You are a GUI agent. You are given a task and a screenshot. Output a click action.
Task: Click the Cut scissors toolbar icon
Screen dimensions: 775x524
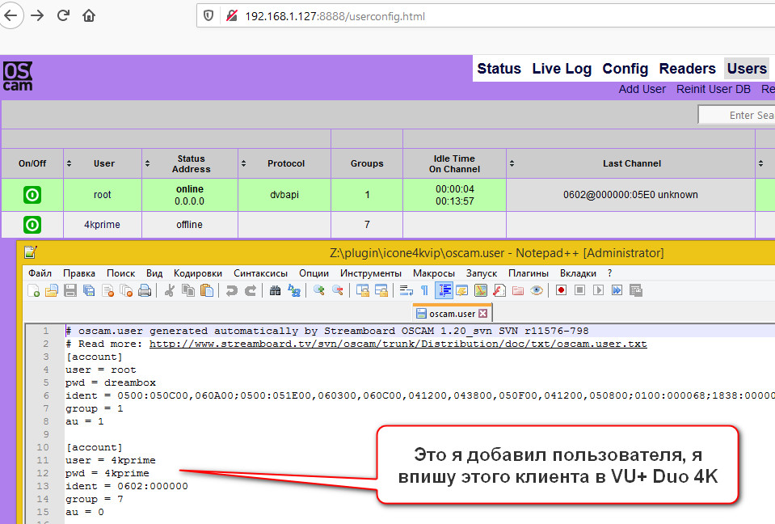tap(170, 290)
